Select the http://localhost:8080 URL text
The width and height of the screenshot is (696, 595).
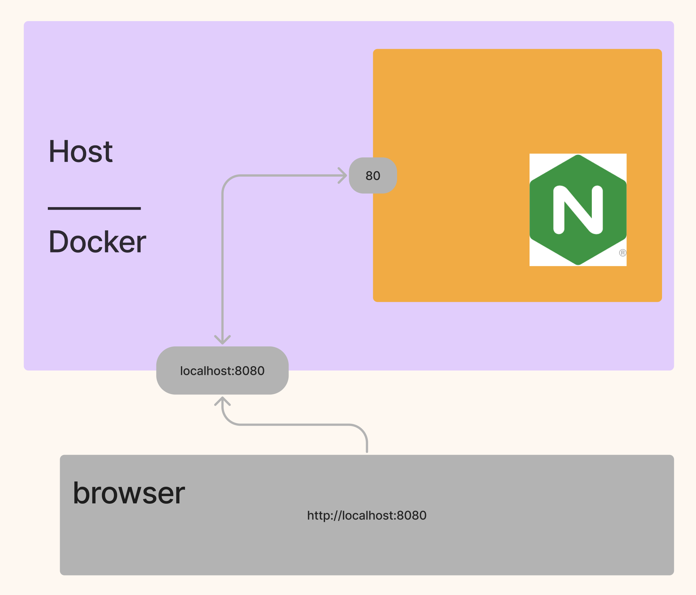(x=367, y=515)
